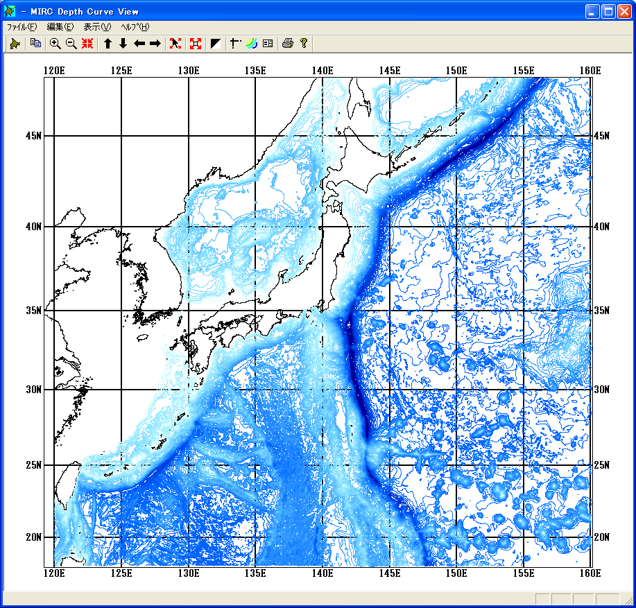Click the yellow question mark help icon
Viewport: 636px width, 608px height.
[304, 44]
